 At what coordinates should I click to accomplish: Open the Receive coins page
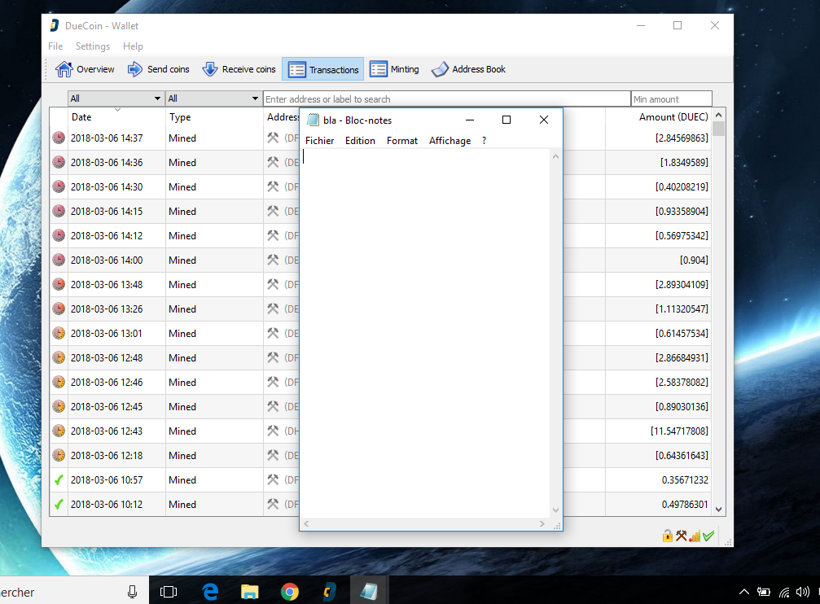click(x=239, y=69)
